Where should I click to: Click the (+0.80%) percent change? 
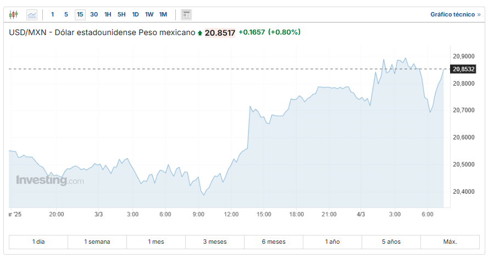(x=284, y=32)
